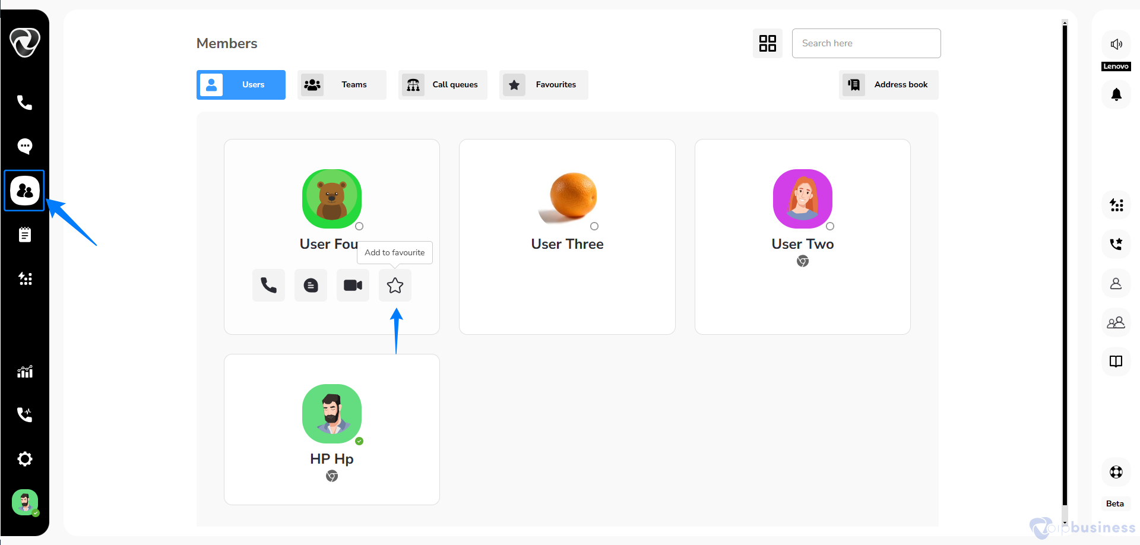Viewport: 1140px width, 545px height.
Task: Open the phone dialer in left sidebar
Action: [x=24, y=103]
